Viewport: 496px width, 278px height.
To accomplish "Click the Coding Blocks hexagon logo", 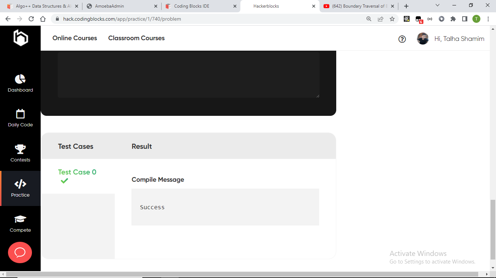I will coord(21,38).
